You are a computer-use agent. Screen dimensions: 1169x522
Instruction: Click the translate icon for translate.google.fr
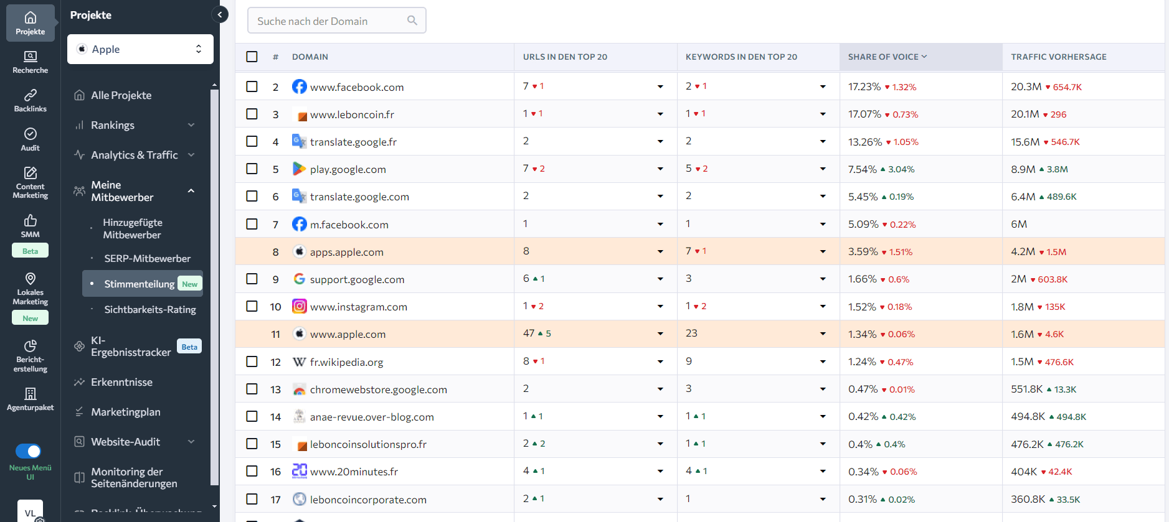[300, 141]
